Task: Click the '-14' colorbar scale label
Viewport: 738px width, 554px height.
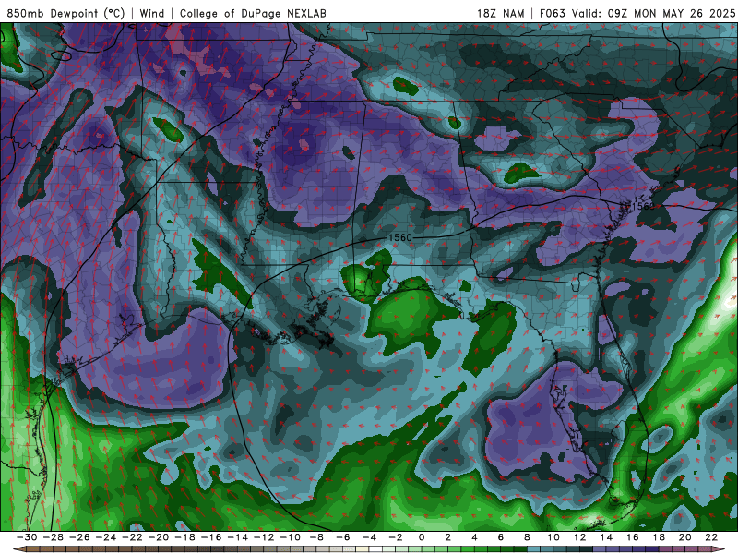Action: [x=238, y=537]
